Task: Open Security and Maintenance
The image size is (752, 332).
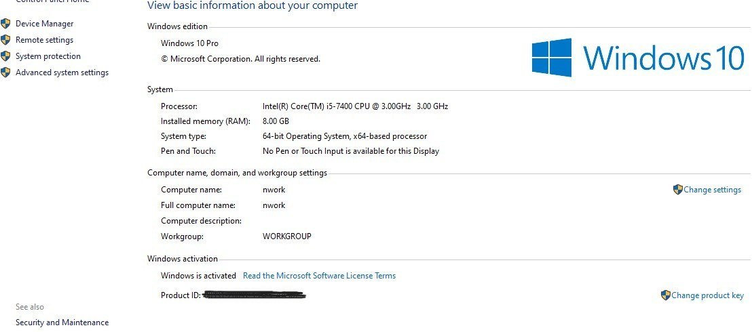Action: 62,323
